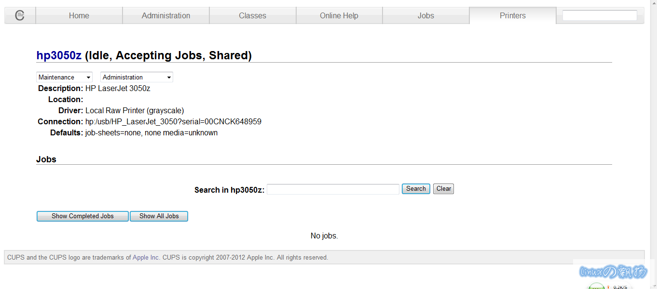Open the Administration dropdown below the title
The image size is (657, 289).
tap(137, 77)
